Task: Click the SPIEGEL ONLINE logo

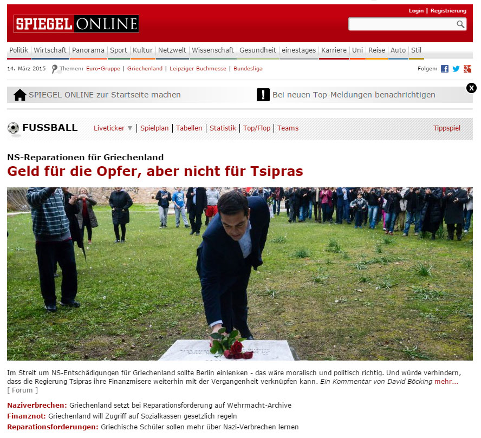Action: coord(76,24)
